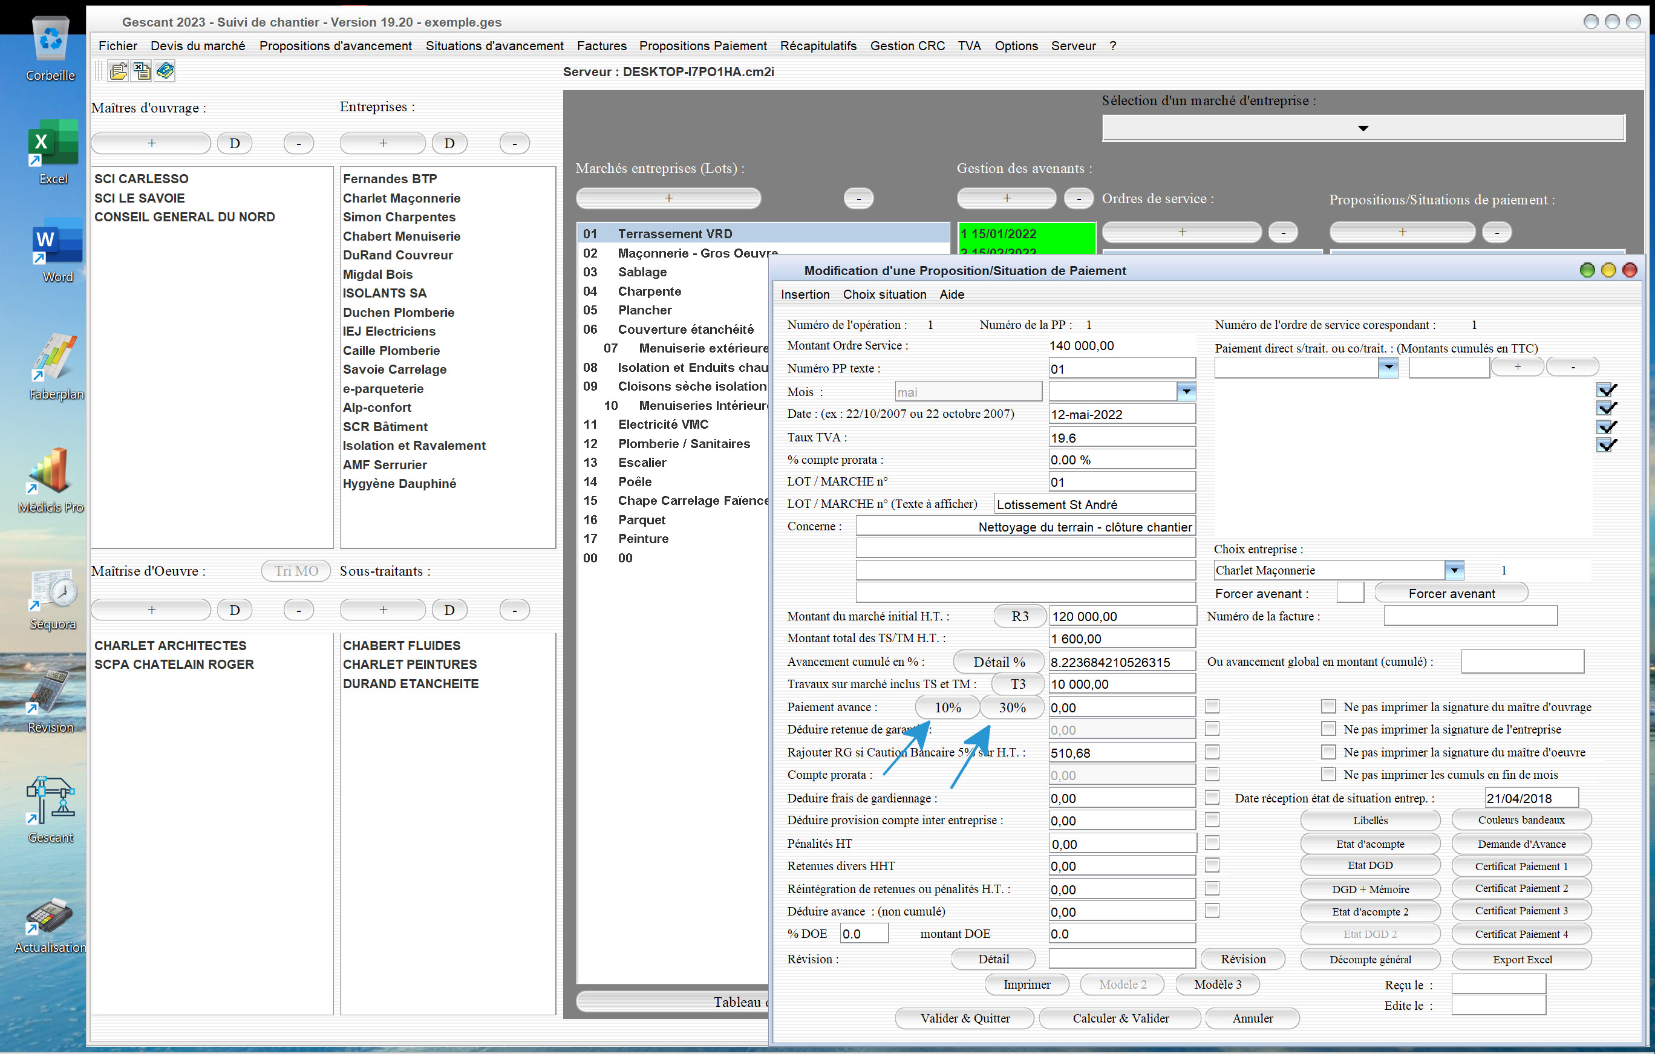Tick 'Ne pas imprimer les cumuls en fin de mois'
The image size is (1655, 1054).
click(x=1328, y=773)
